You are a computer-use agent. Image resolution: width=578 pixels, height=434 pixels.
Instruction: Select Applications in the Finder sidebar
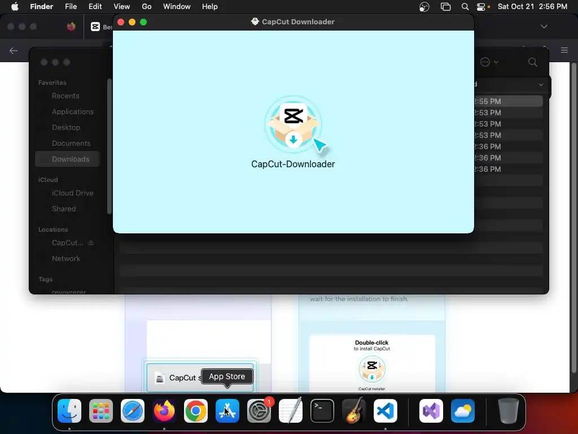73,112
